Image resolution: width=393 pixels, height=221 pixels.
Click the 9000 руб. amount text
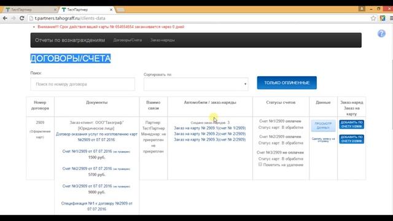(96, 192)
